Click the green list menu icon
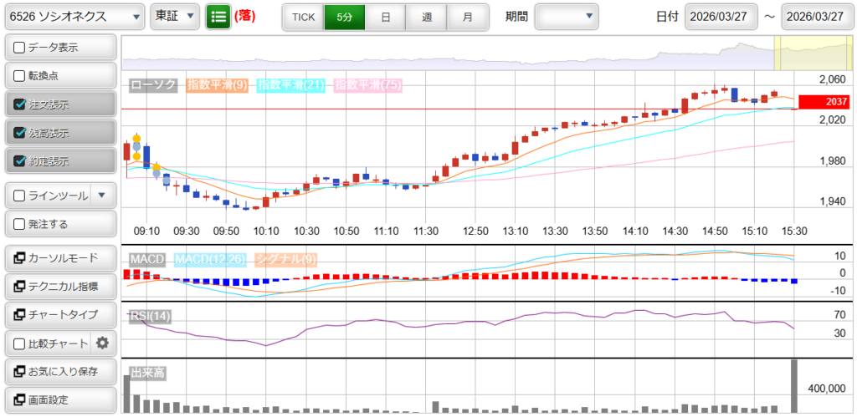Screen dimensions: 857x417 point(218,17)
